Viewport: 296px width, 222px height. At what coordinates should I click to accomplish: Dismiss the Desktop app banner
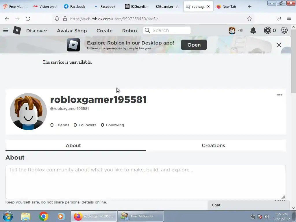(279, 45)
